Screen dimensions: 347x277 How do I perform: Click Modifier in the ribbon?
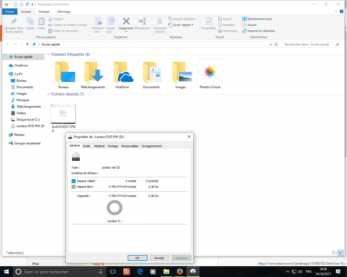pos(226,25)
